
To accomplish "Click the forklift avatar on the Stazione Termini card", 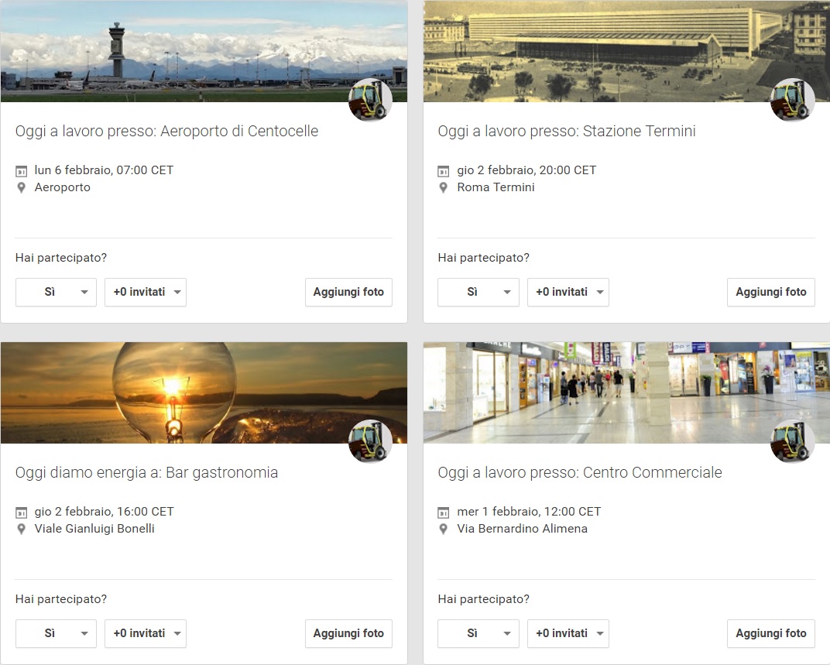I will pos(792,100).
